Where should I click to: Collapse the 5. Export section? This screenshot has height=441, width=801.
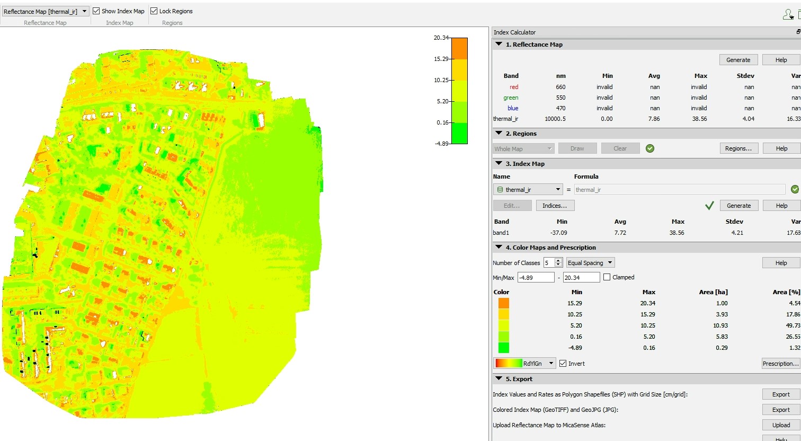point(499,379)
